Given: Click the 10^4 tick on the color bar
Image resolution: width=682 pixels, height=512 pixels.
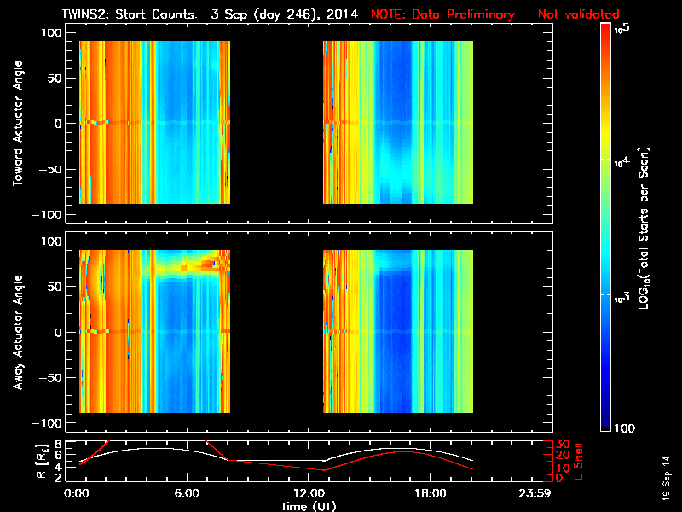Looking at the screenshot, I should click(x=622, y=162).
